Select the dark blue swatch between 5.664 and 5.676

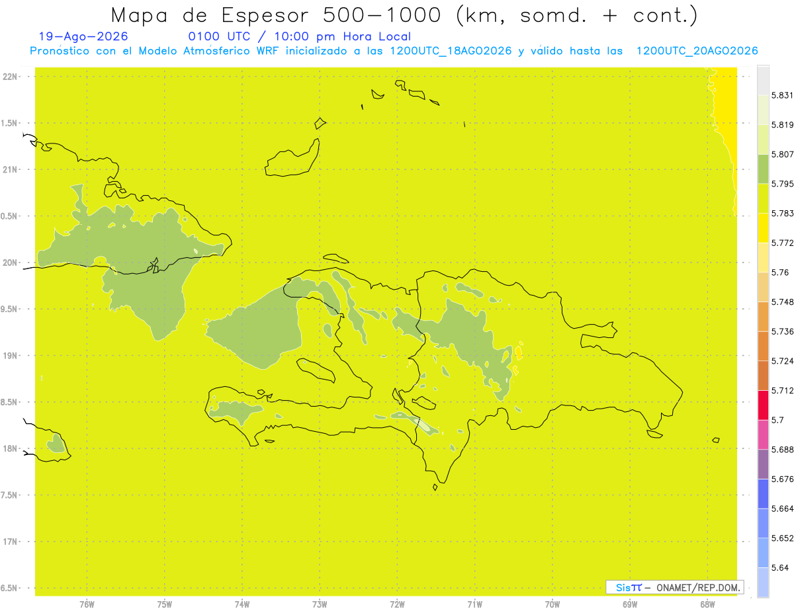763,494
